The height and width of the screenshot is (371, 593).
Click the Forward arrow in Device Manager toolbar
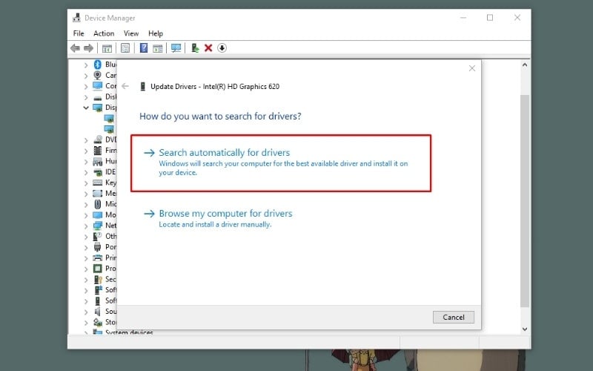88,48
